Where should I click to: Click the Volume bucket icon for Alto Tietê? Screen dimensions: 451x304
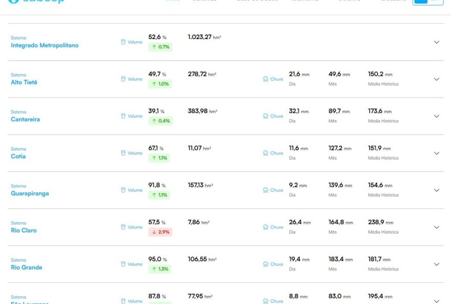point(123,79)
